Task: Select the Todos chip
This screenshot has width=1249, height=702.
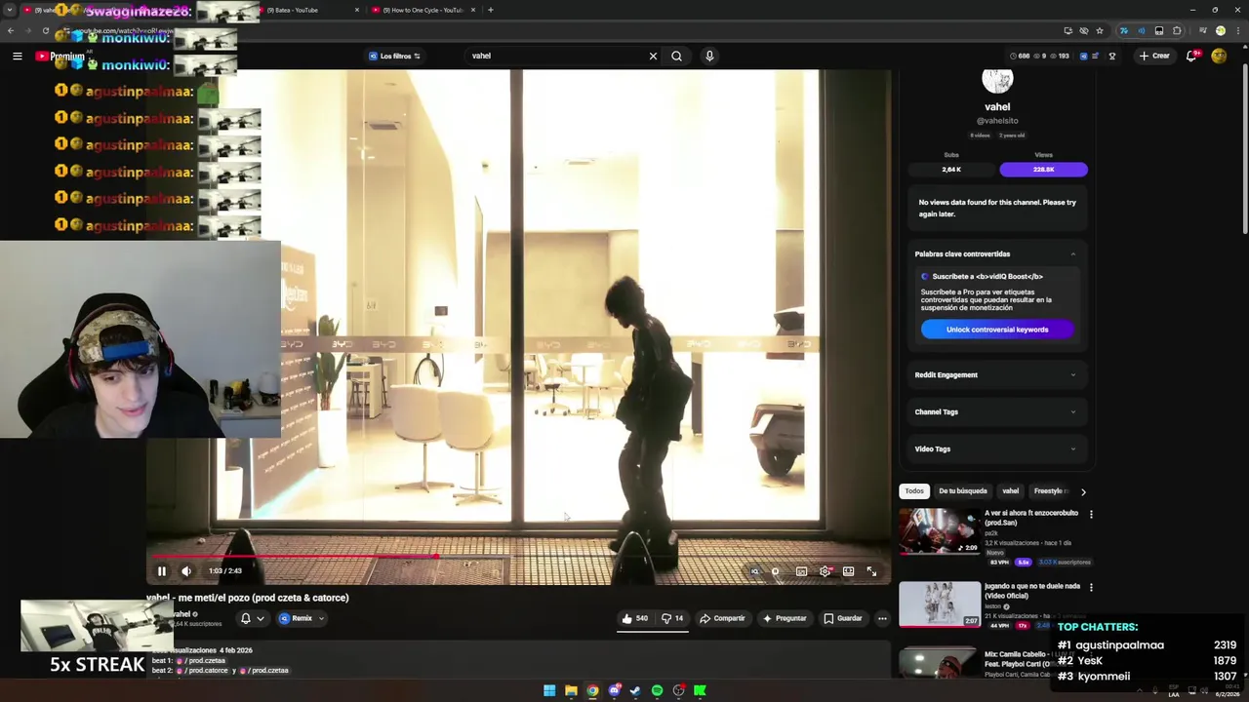Action: 913,491
